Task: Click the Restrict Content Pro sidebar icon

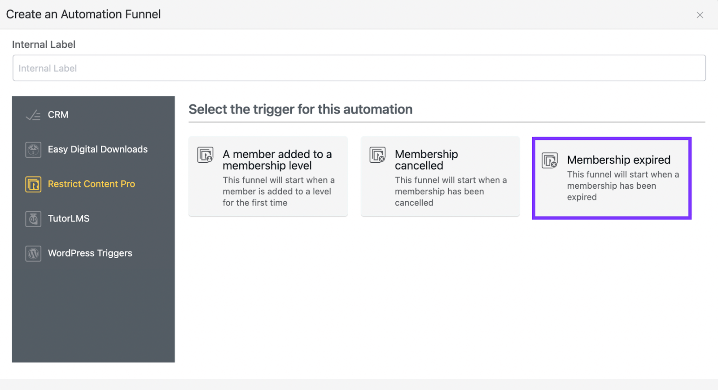Action: 33,184
